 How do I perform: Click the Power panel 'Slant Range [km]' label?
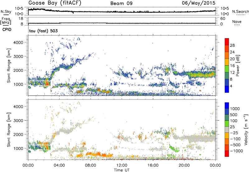tap(9, 66)
